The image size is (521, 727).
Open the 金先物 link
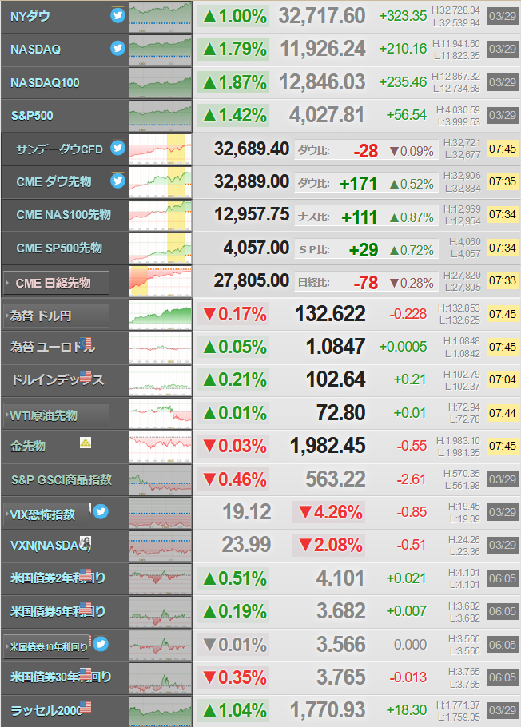click(x=28, y=446)
